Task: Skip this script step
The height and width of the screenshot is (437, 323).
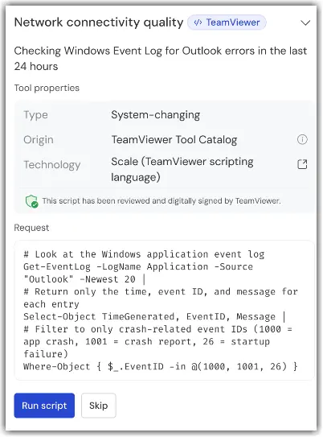Action: (99, 406)
